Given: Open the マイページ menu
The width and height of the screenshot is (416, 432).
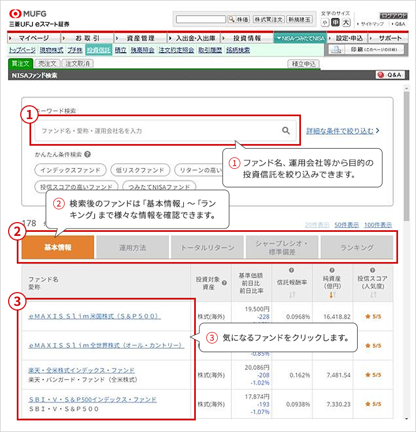Looking at the screenshot, I should (34, 38).
